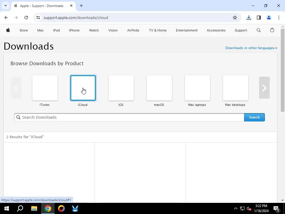The height and width of the screenshot is (214, 285).
Task: Open the shopping bag icon
Action: pyautogui.click(x=272, y=30)
